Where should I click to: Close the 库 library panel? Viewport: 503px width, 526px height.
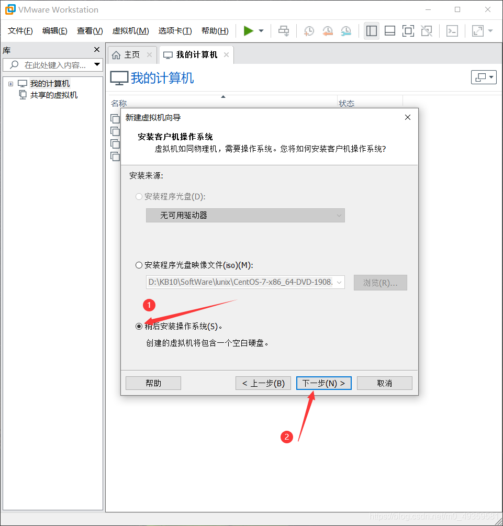97,50
